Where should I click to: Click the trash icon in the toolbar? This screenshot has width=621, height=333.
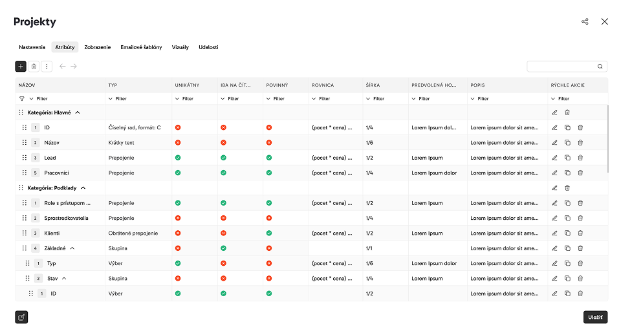coord(34,67)
